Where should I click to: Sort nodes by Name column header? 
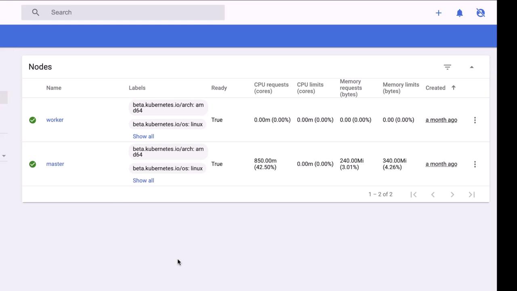(54, 88)
